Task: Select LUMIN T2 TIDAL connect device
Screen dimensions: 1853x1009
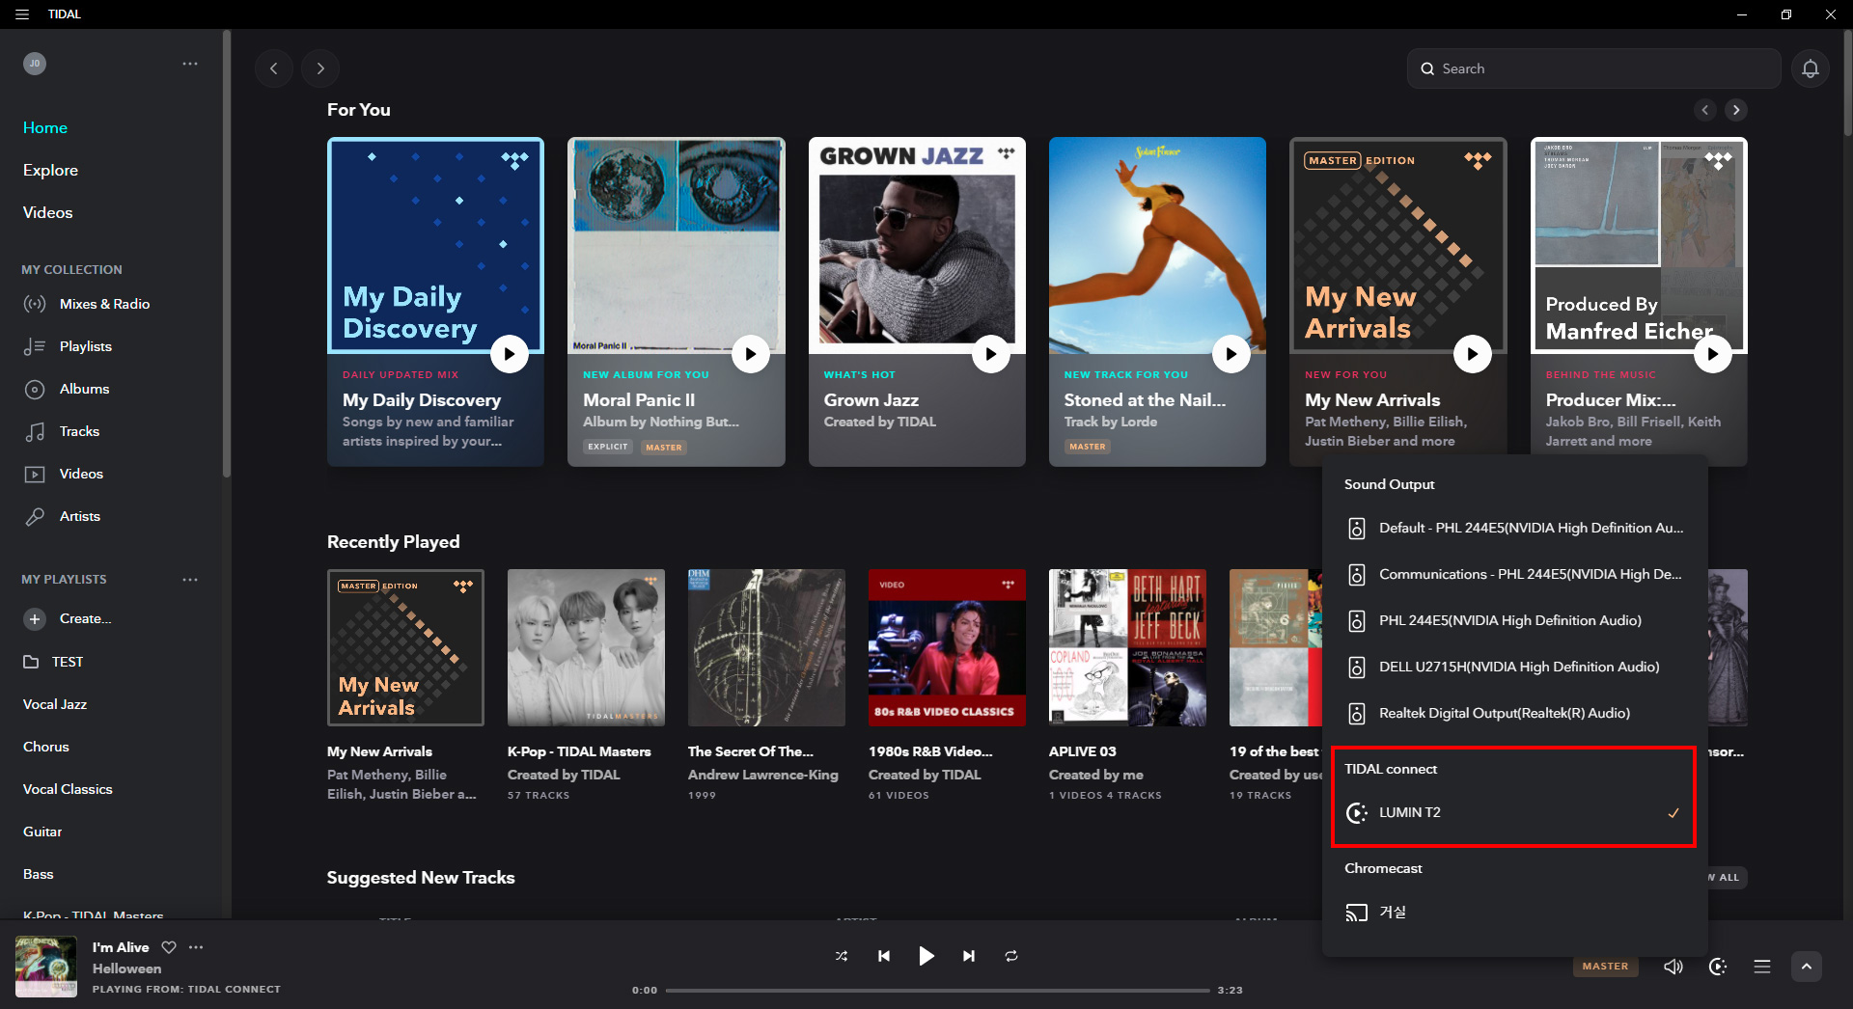Action: point(1514,812)
